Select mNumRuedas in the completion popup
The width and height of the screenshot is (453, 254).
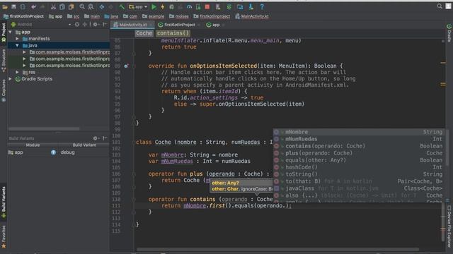(359, 139)
